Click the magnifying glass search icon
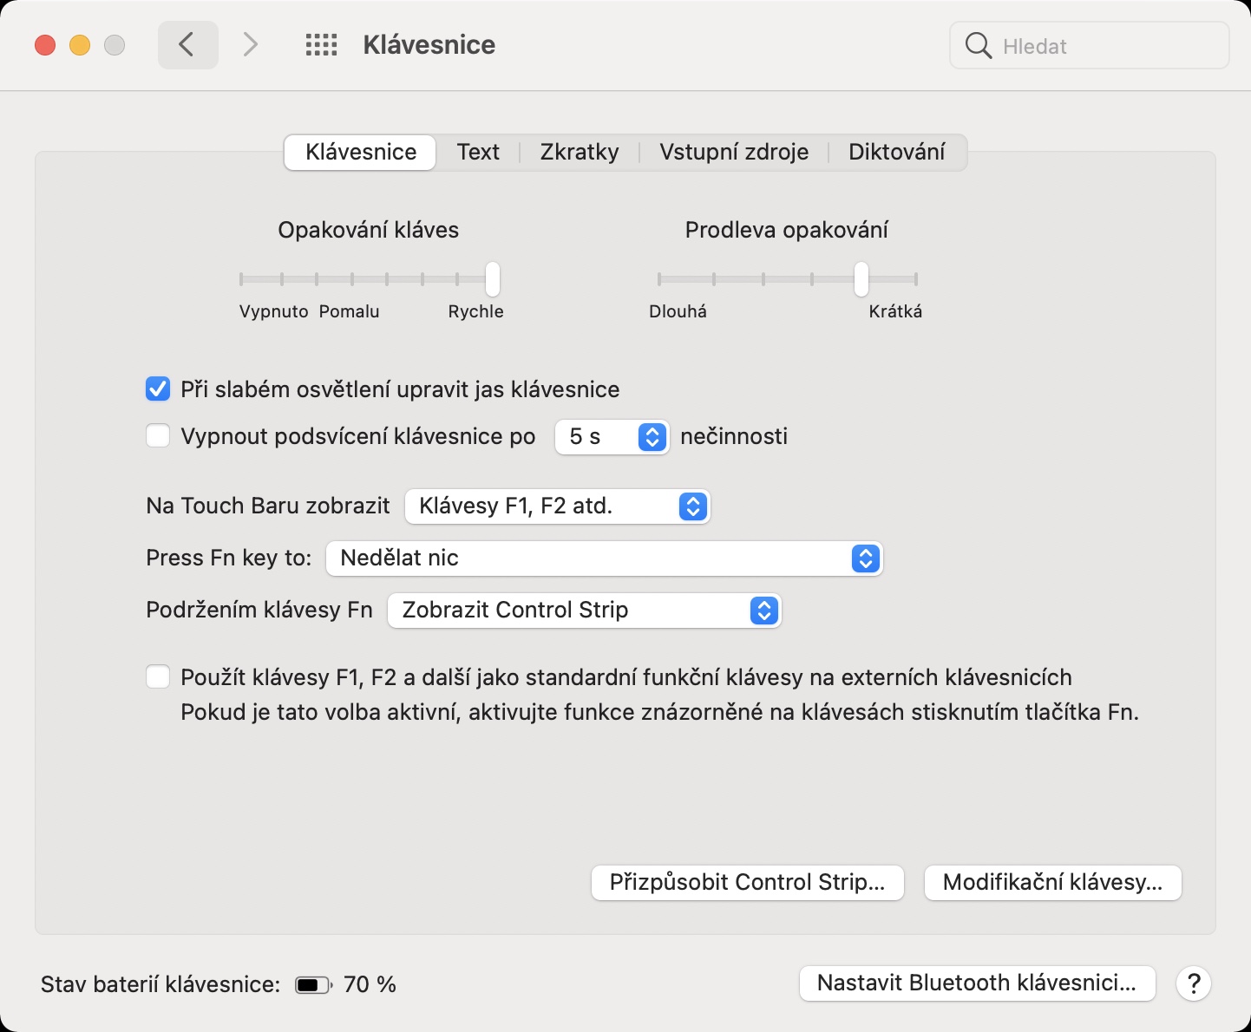 point(978,46)
